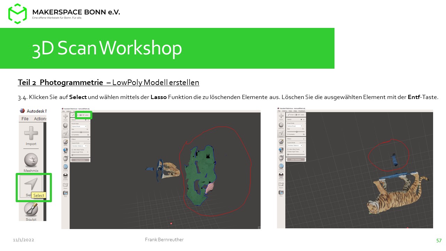Click Makerspace Bonn hexagon logo
The image size is (446, 251).
17,13
